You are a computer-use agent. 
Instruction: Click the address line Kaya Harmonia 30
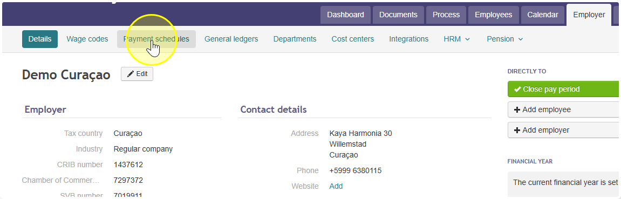point(360,133)
